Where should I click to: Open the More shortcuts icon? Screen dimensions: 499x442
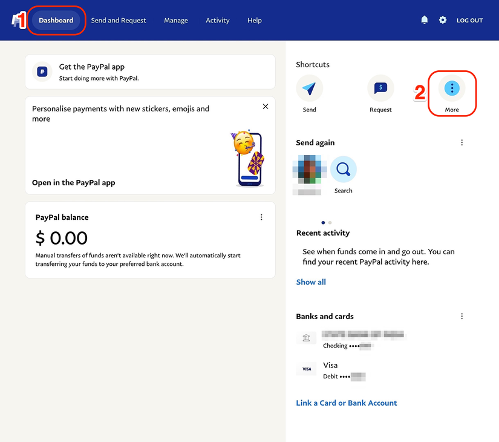point(452,89)
